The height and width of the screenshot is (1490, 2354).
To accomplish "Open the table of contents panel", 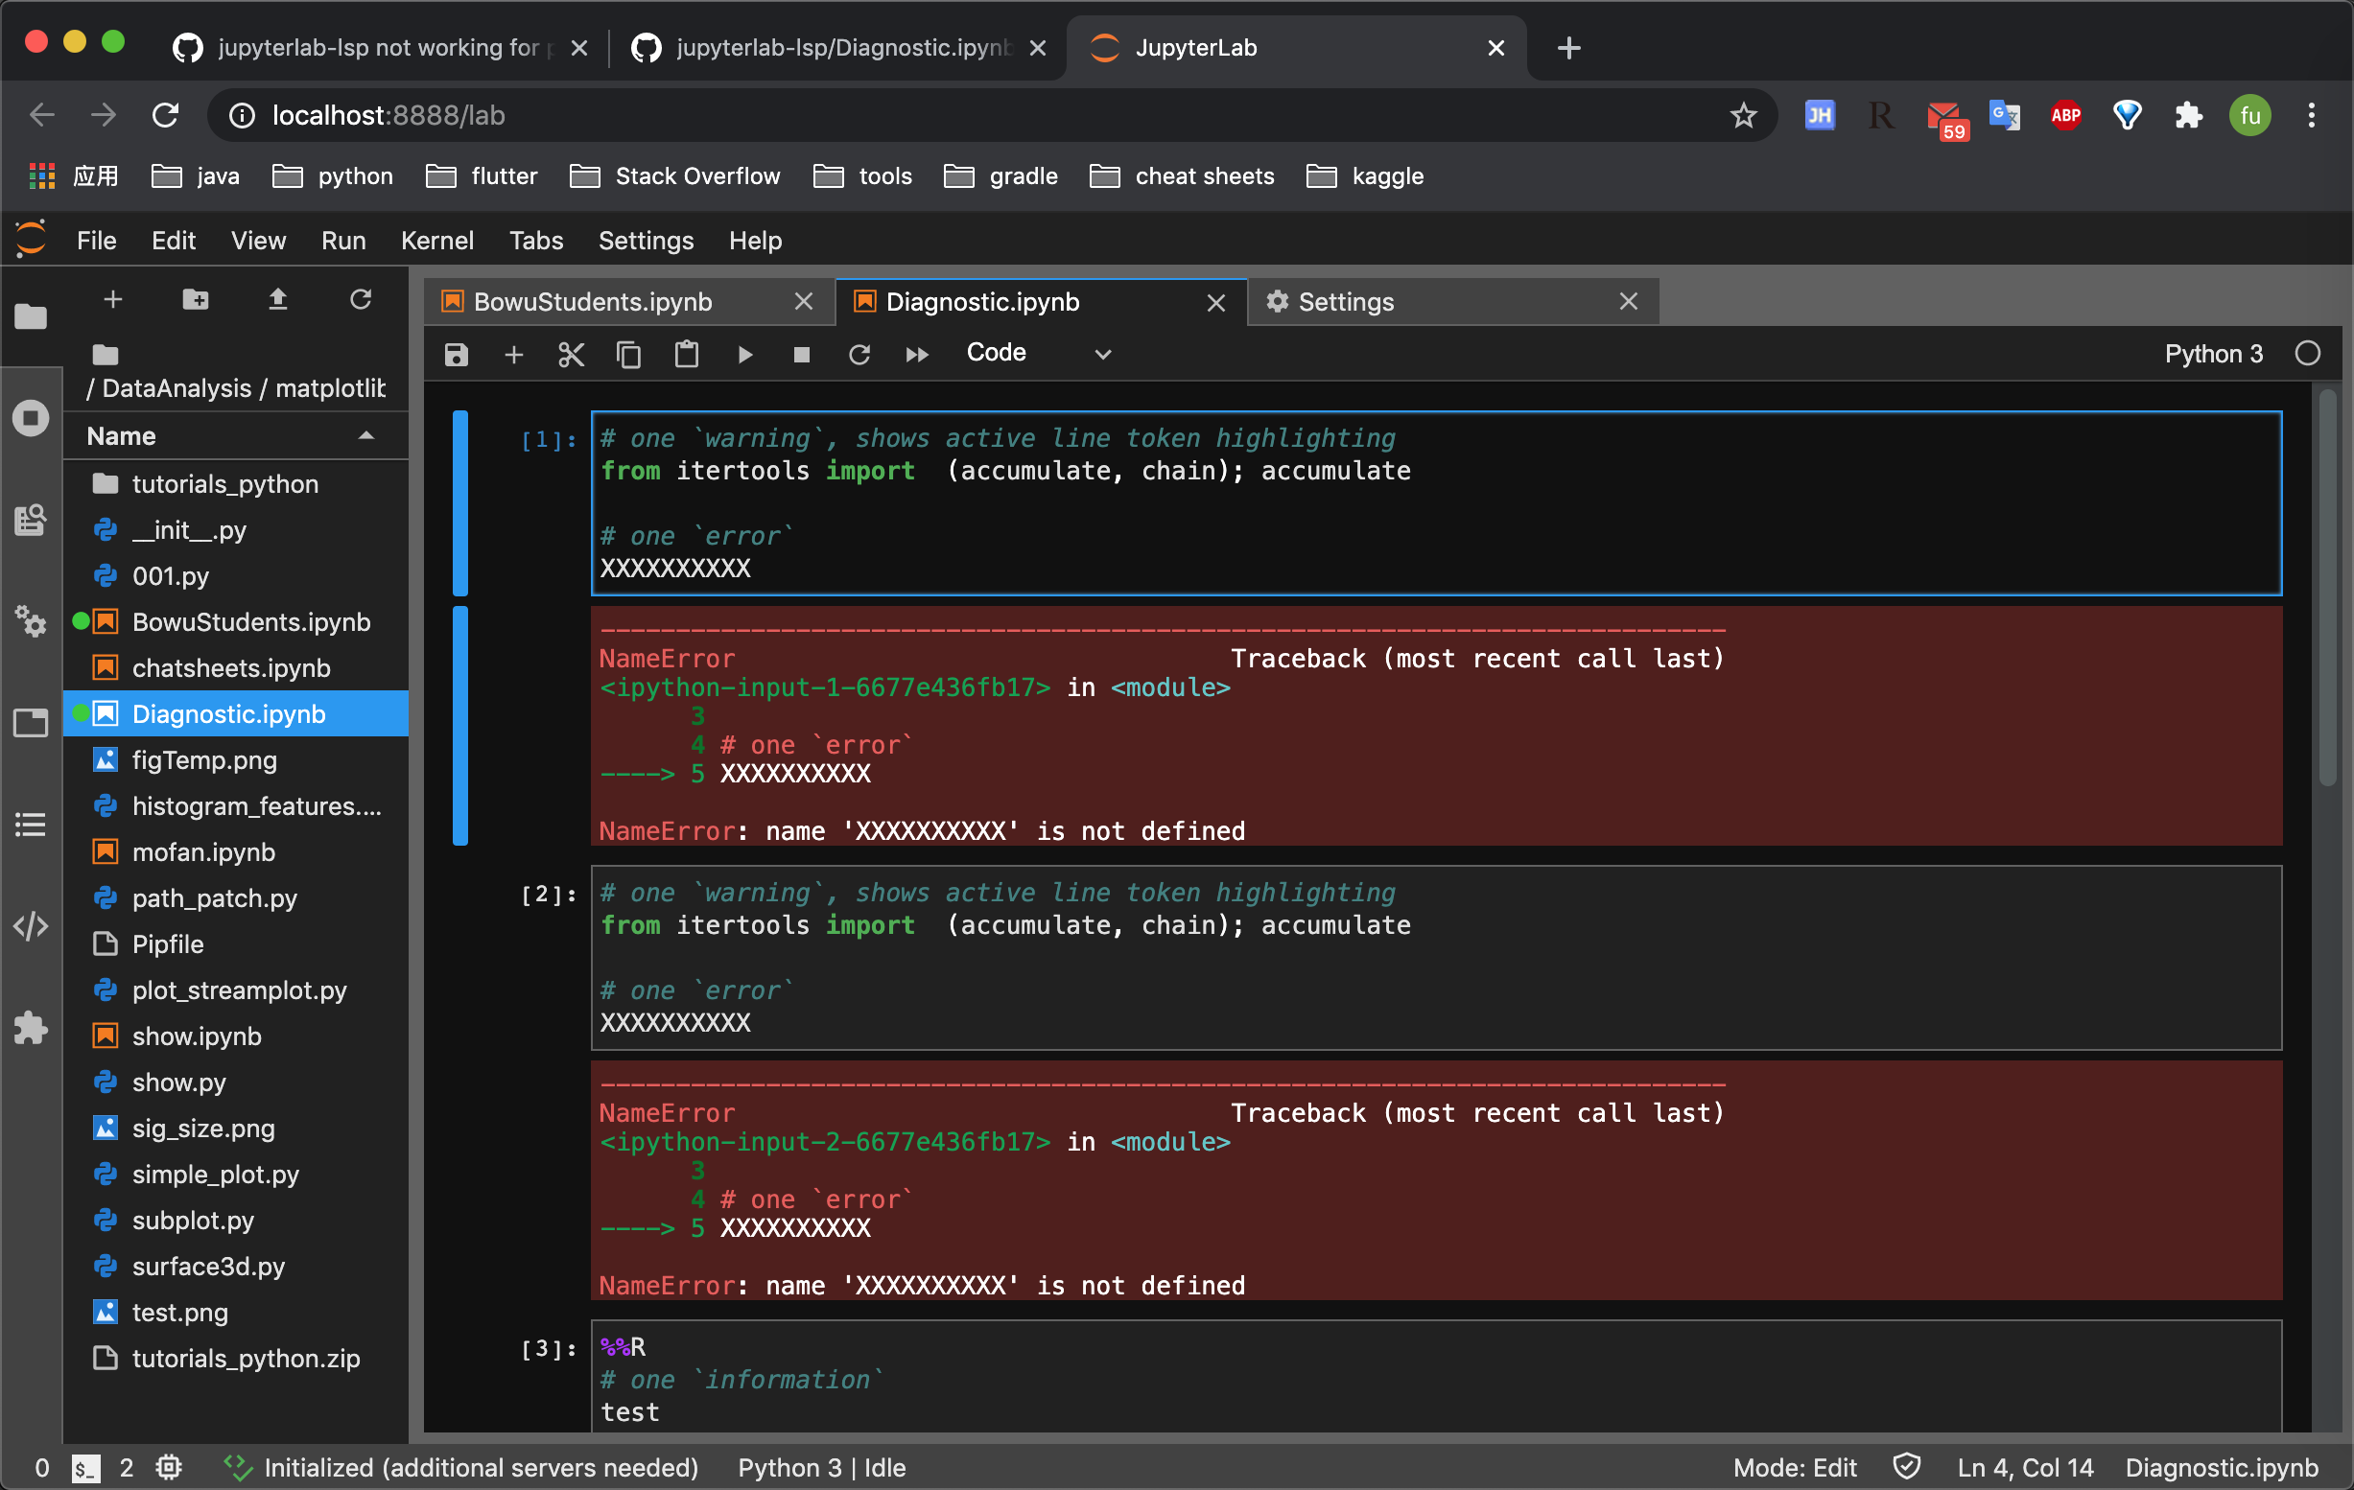I will 31,826.
